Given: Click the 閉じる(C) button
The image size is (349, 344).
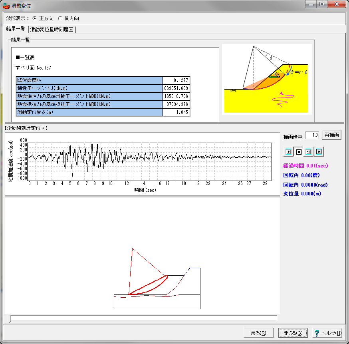Looking at the screenshot, I should click(293, 333).
